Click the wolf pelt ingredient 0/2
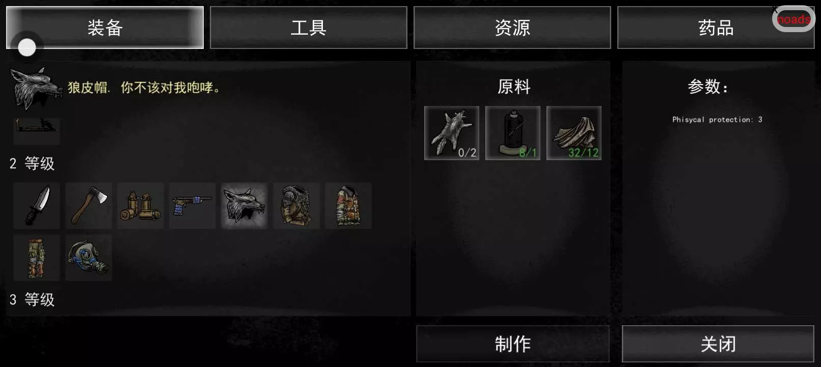 tap(452, 133)
